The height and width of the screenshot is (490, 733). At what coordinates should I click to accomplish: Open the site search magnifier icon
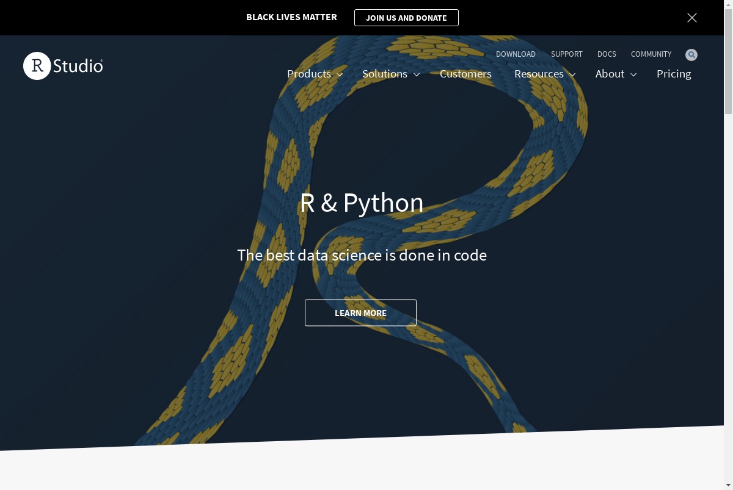tap(691, 55)
